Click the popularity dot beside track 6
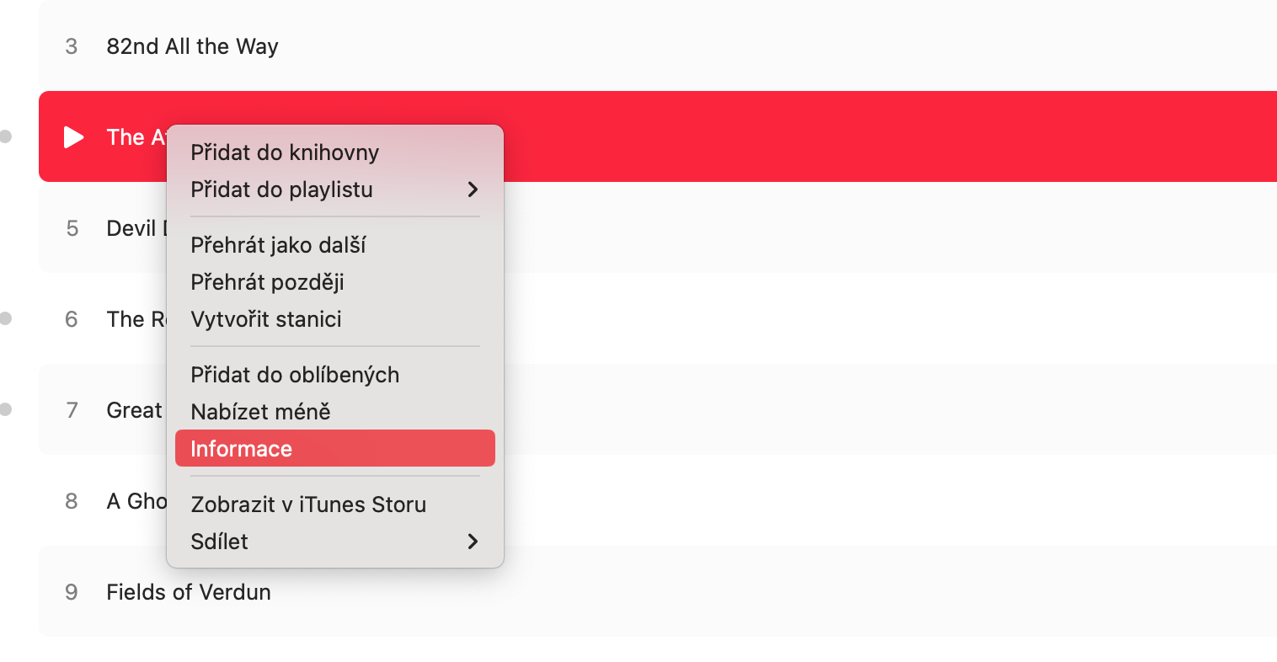The image size is (1277, 662). 6,318
